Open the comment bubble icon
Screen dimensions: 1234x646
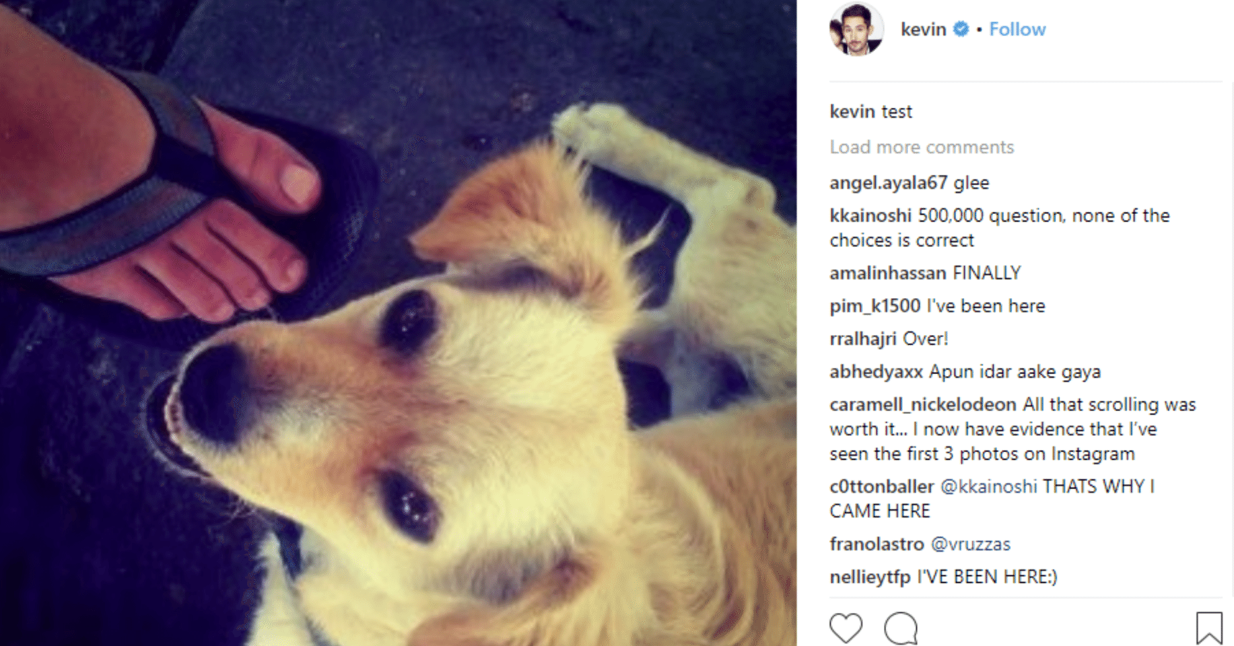click(x=901, y=629)
